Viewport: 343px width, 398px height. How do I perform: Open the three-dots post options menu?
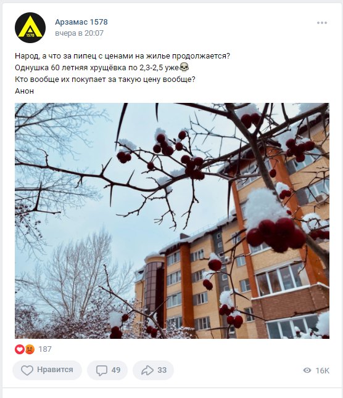pos(321,23)
